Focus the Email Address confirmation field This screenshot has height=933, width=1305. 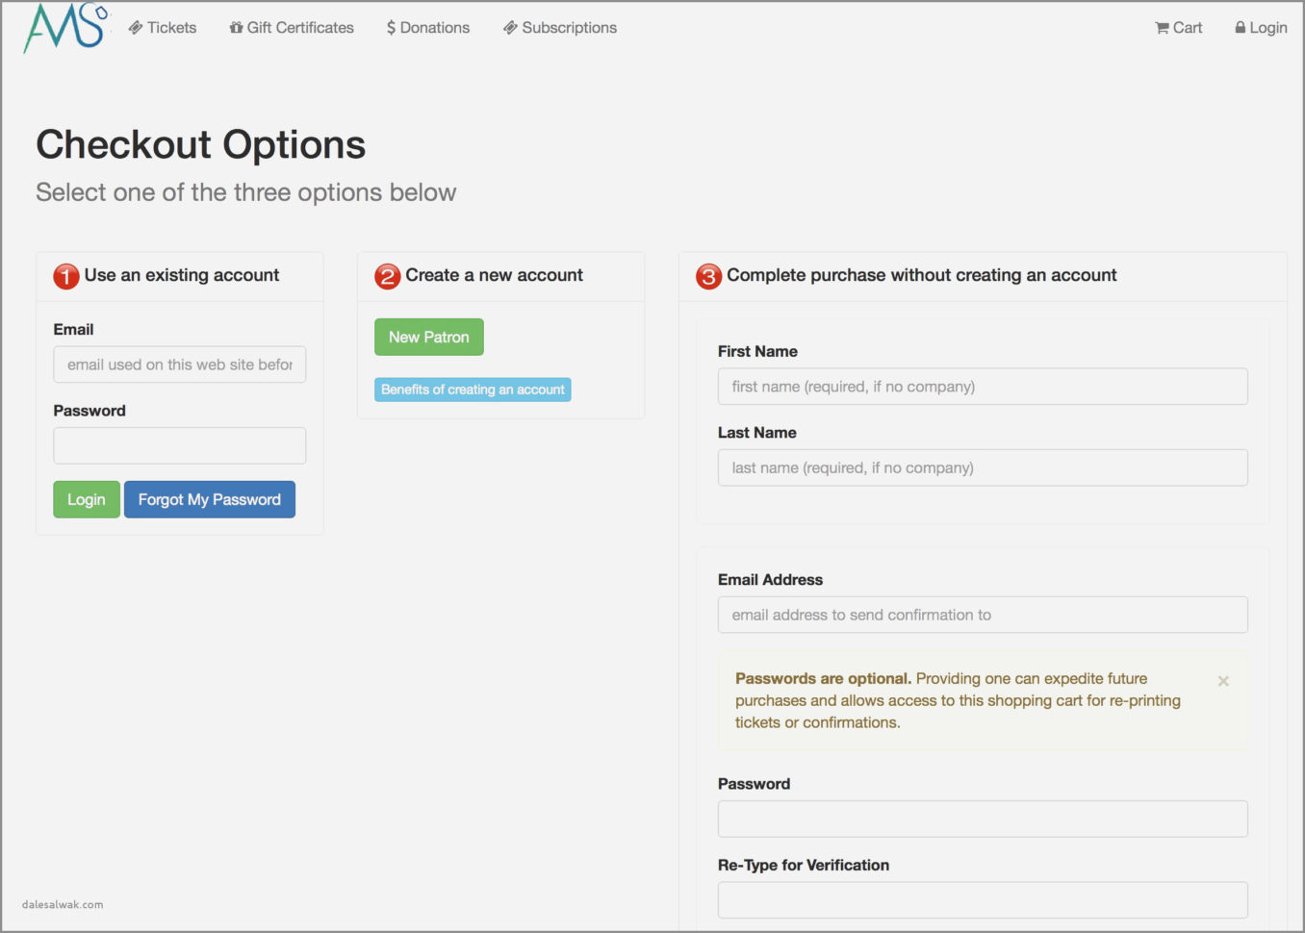[983, 616]
